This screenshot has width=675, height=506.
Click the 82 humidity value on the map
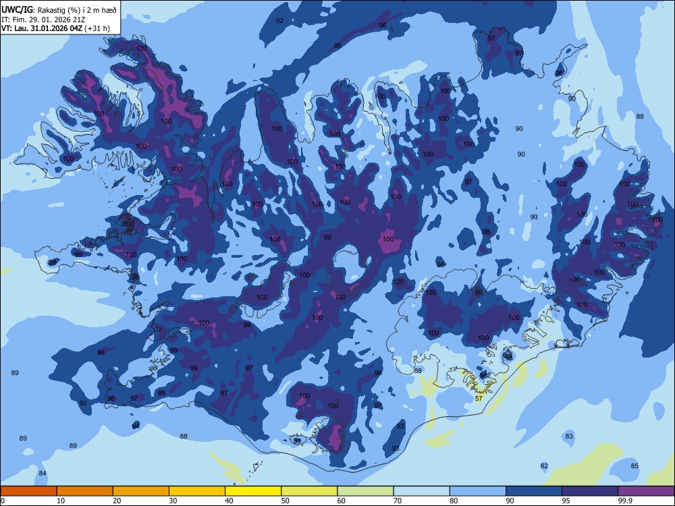(544, 466)
